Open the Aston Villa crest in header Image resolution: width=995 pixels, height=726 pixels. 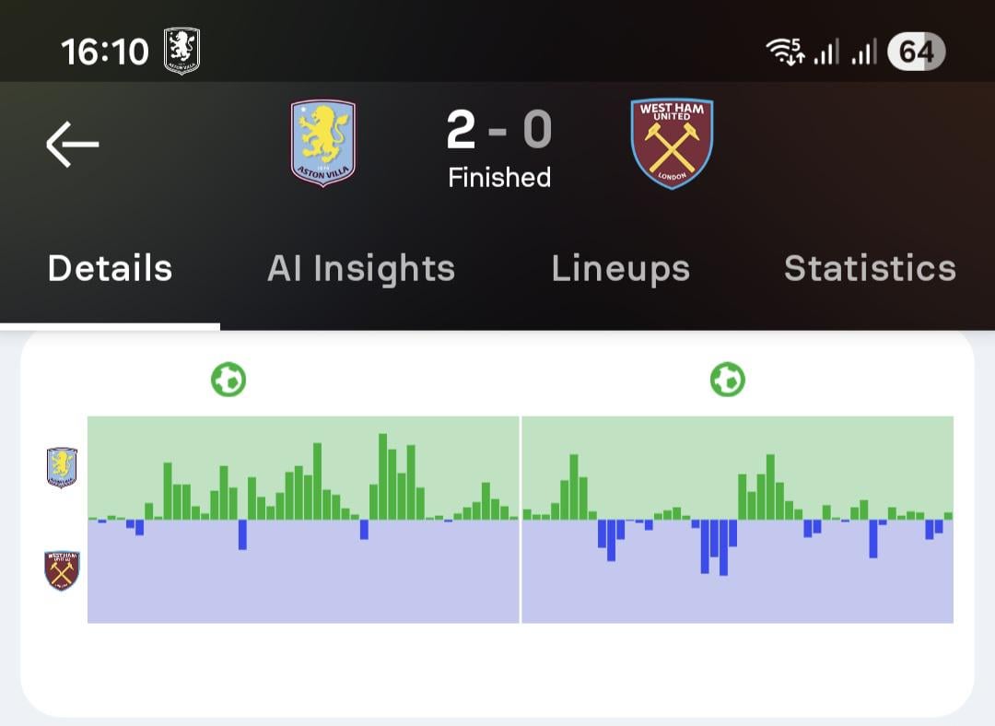(323, 143)
